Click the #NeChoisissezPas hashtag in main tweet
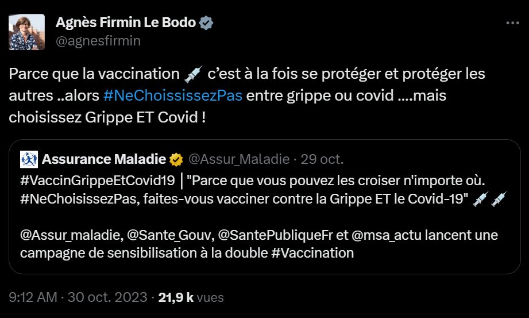Viewport: 529px width, 318px height. point(173,95)
